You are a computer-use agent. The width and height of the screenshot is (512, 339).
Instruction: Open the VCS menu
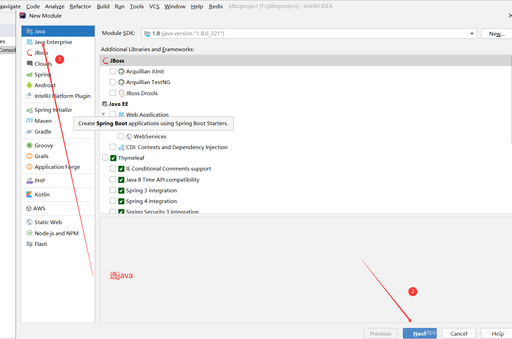[x=154, y=6]
